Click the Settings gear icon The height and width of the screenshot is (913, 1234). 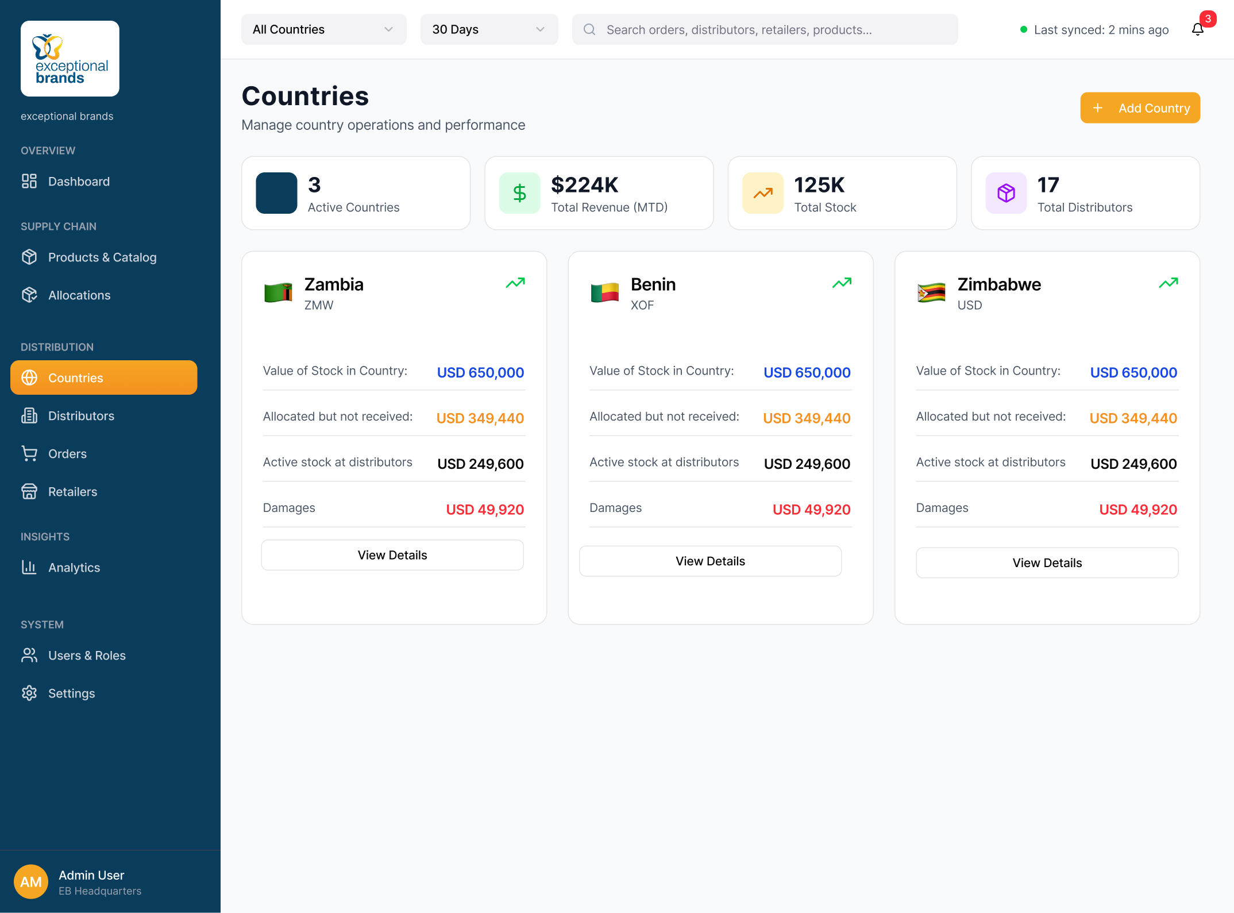coord(29,693)
